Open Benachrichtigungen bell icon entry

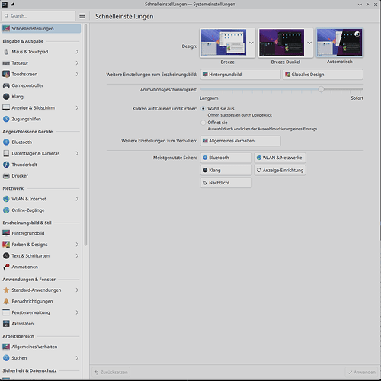coord(6,301)
